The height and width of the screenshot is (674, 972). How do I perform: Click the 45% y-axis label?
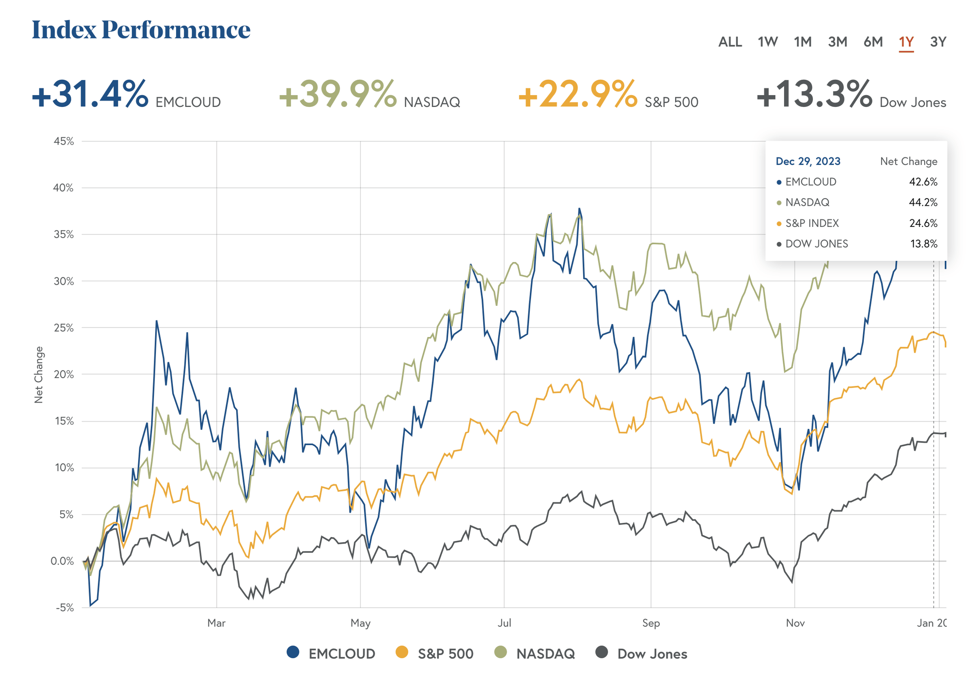coord(63,141)
